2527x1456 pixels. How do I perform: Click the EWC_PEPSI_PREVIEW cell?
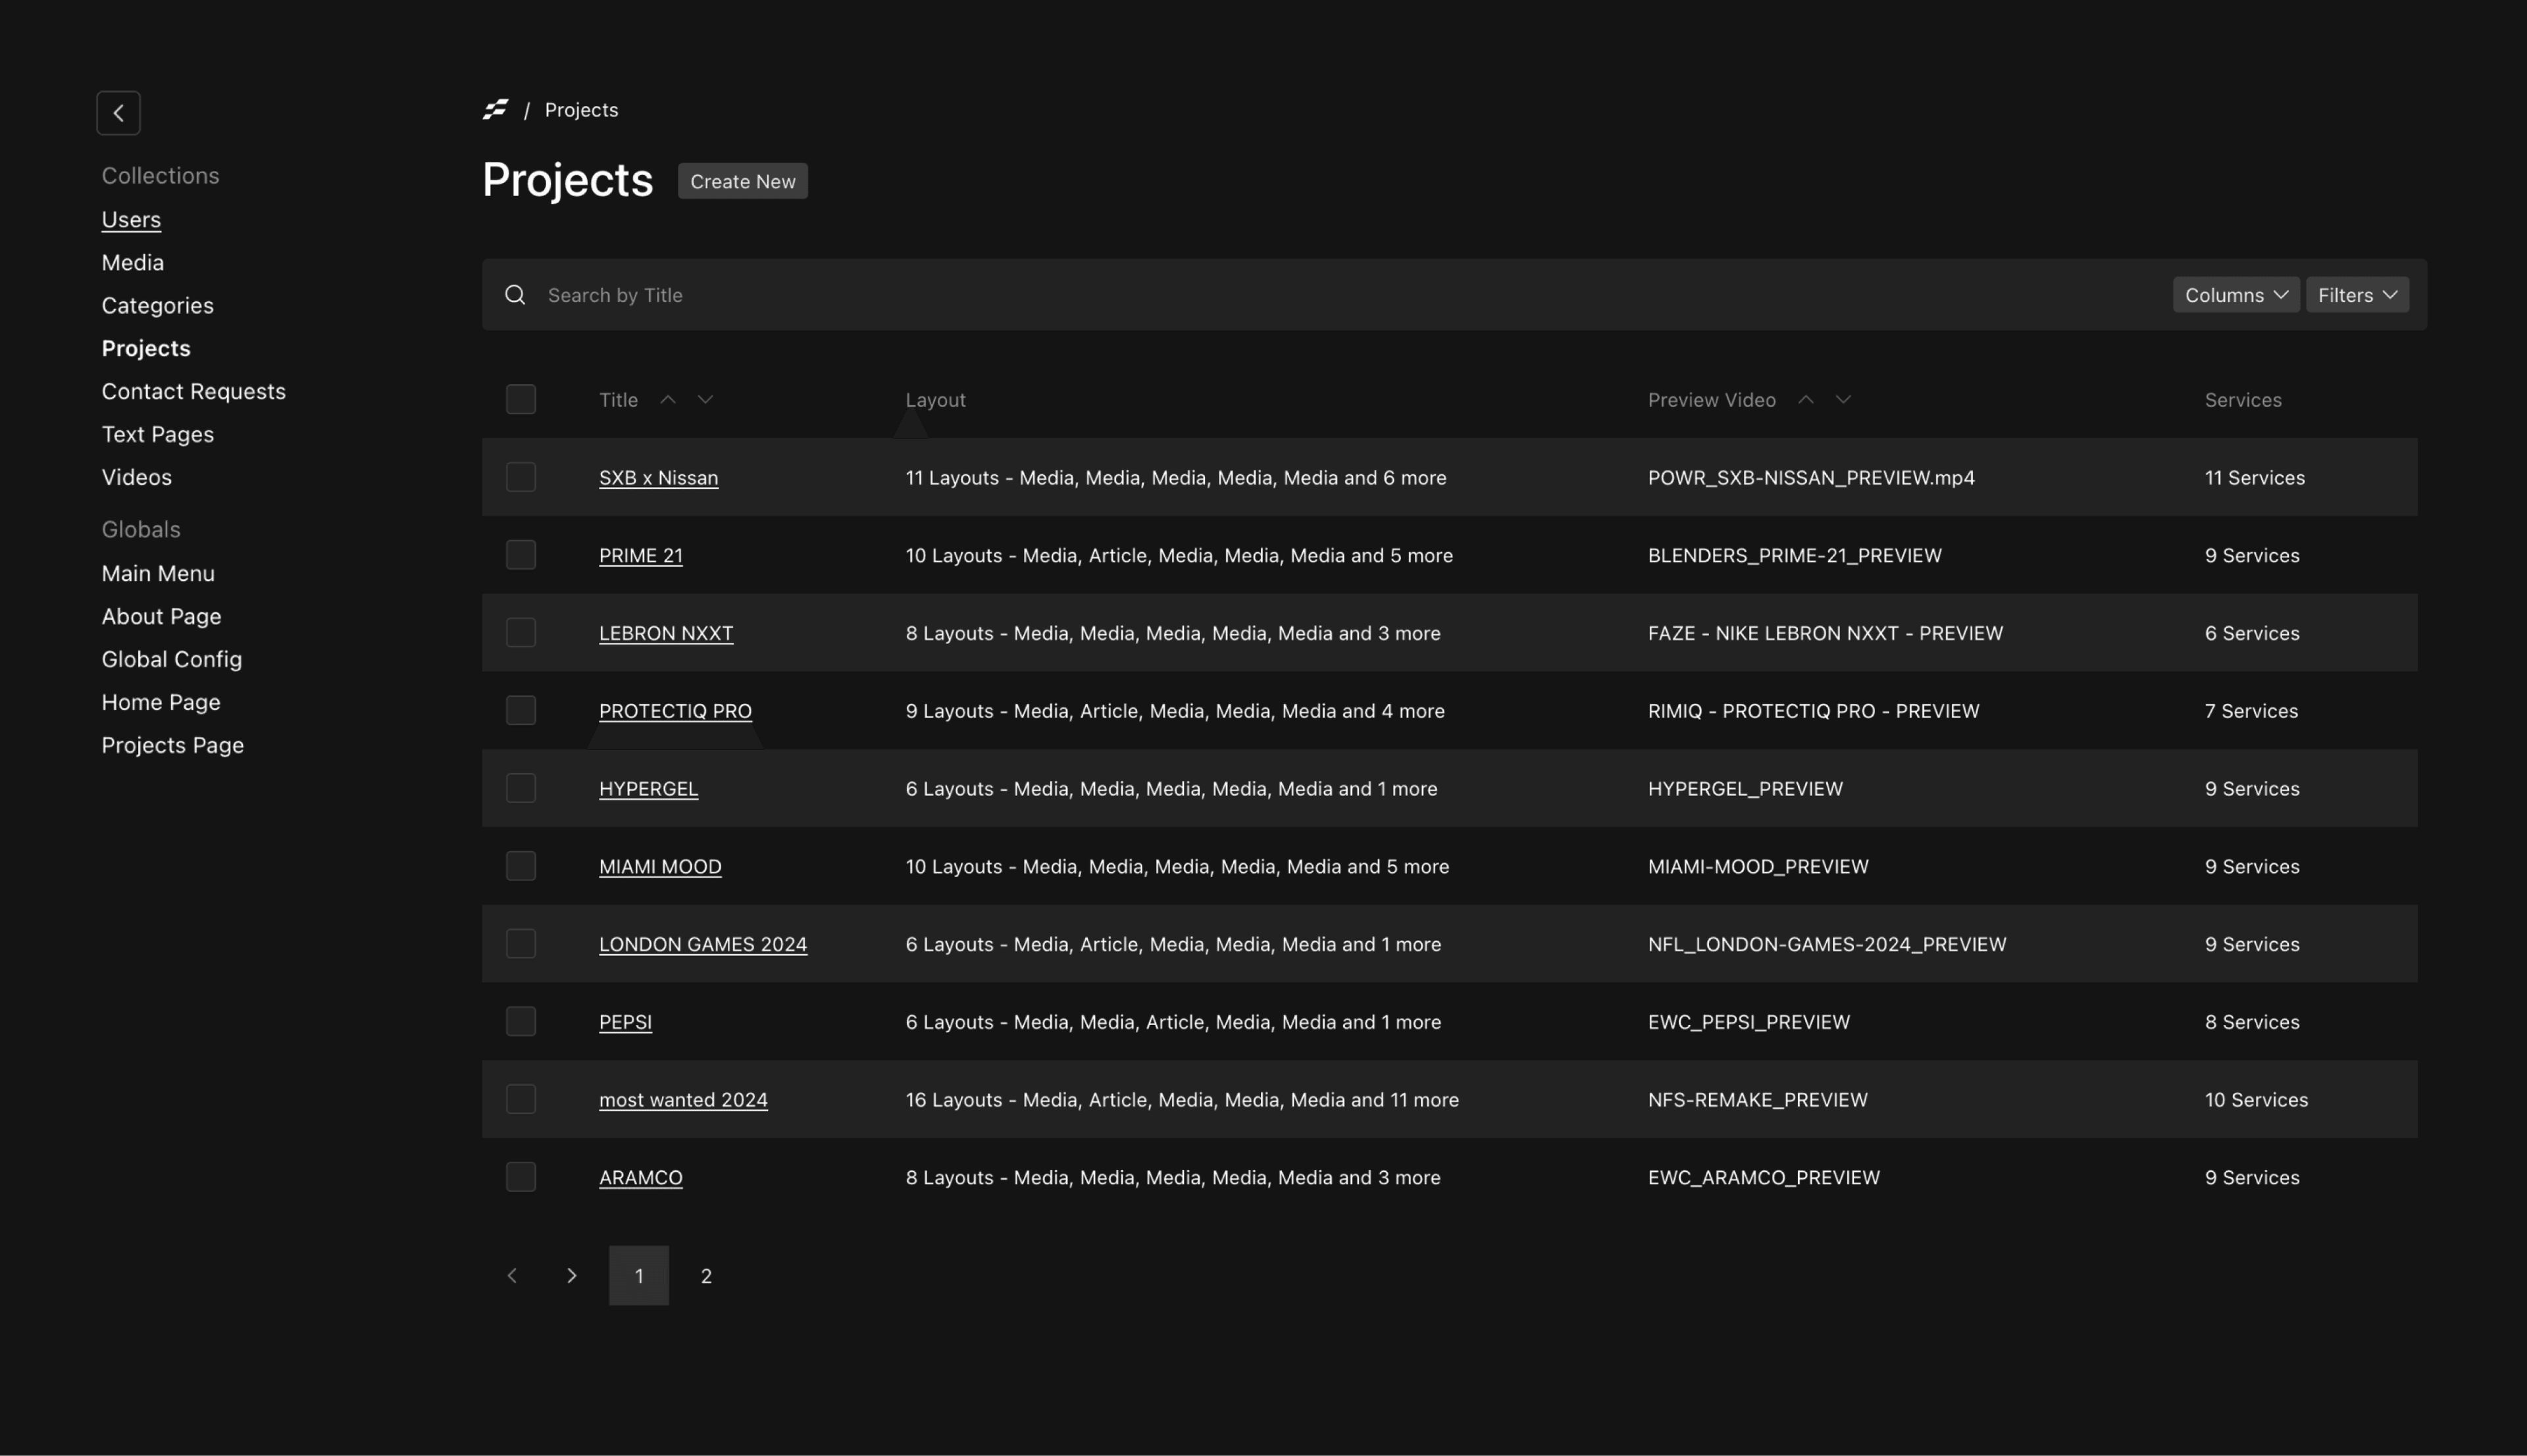(x=1749, y=1022)
